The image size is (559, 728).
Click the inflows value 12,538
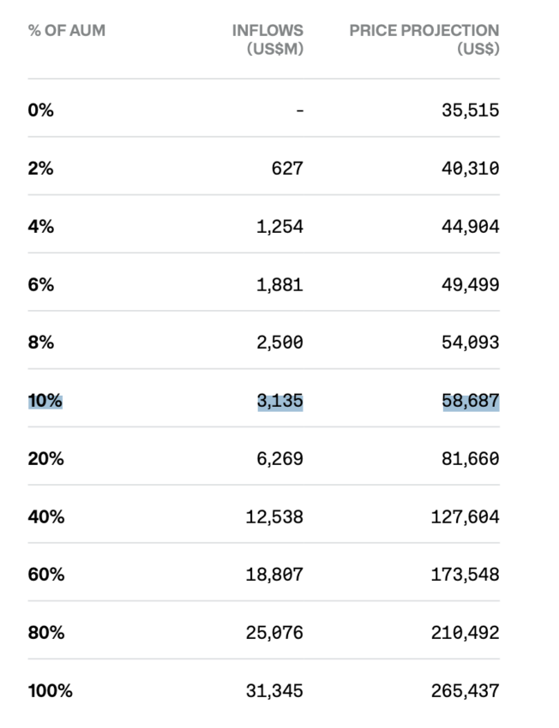275,517
